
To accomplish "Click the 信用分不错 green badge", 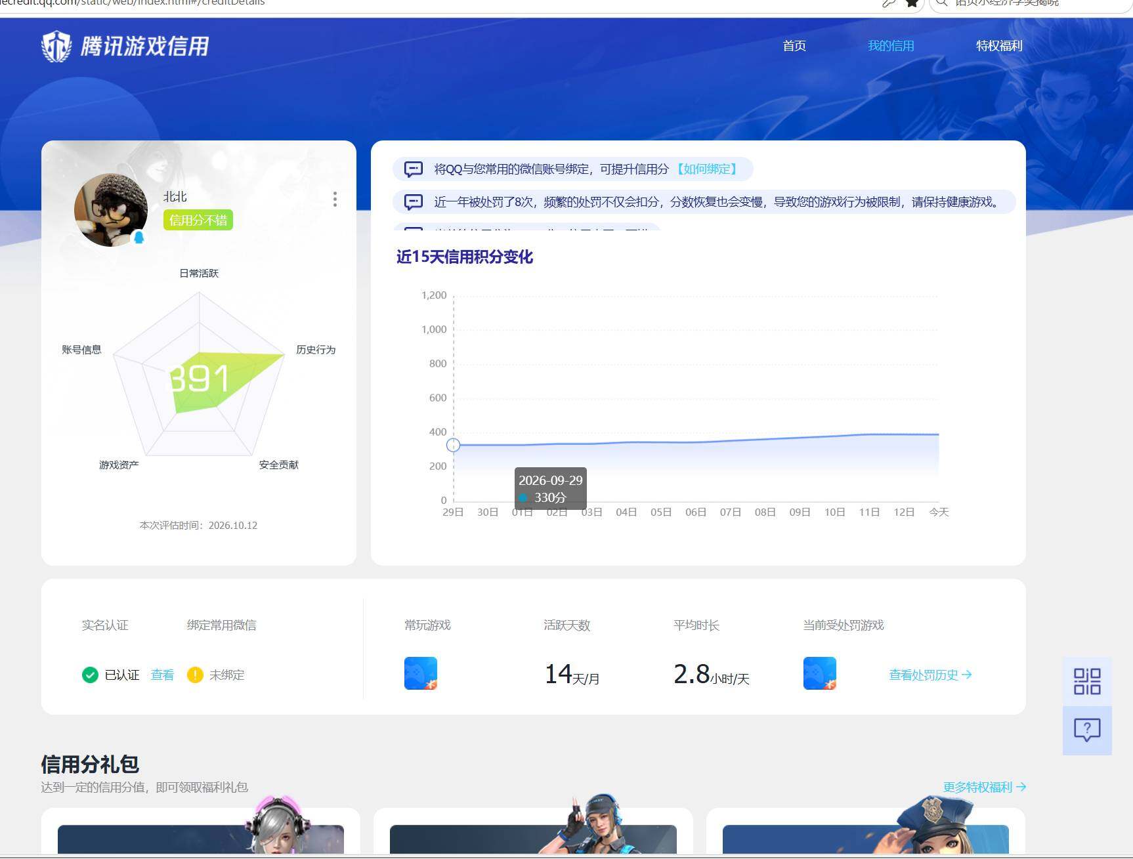I will [198, 220].
